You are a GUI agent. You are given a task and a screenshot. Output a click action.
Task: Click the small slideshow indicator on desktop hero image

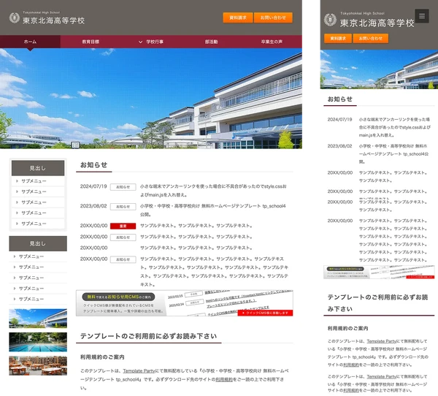pos(75,145)
